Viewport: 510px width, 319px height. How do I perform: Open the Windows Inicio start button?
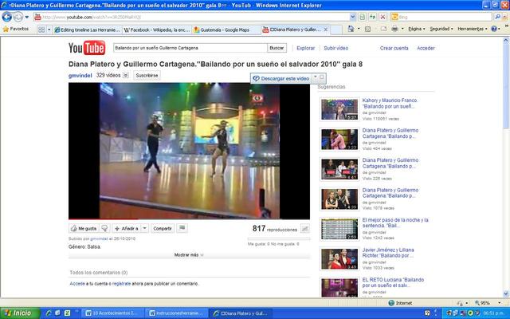pyautogui.click(x=20, y=313)
